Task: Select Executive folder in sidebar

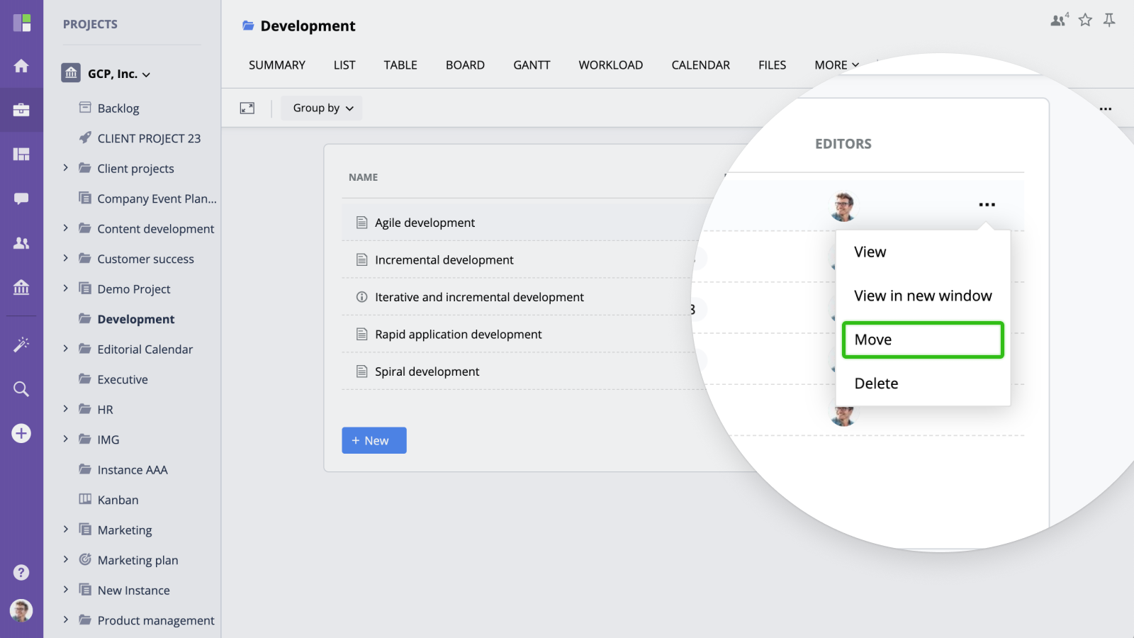Action: pos(122,379)
